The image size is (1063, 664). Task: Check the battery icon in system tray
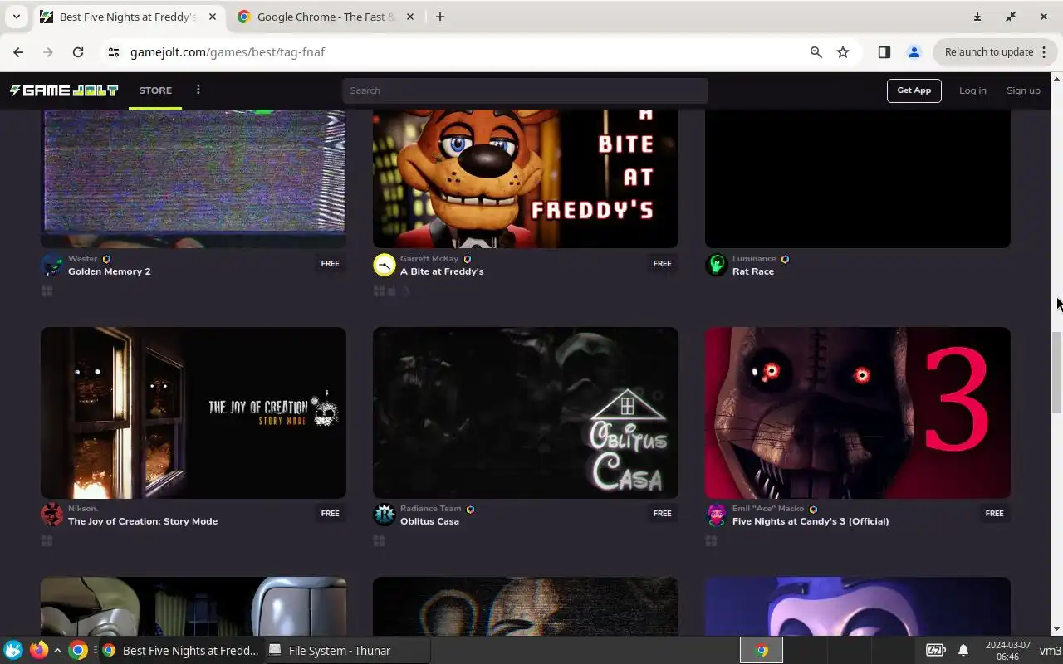coord(935,651)
